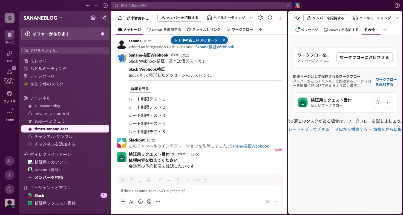Run the 検証用リクエスト受付 workflow play button
Viewport: 403px width, 215px height.
[378, 102]
